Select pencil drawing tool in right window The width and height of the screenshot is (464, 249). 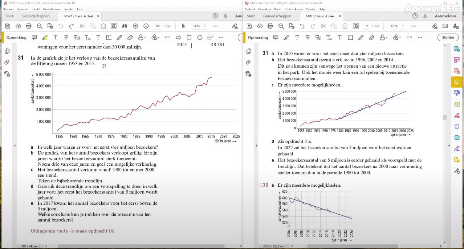[361, 37]
